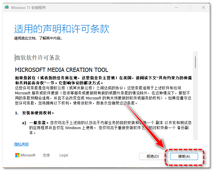Click the heading 微软软件许可条款

point(37,58)
